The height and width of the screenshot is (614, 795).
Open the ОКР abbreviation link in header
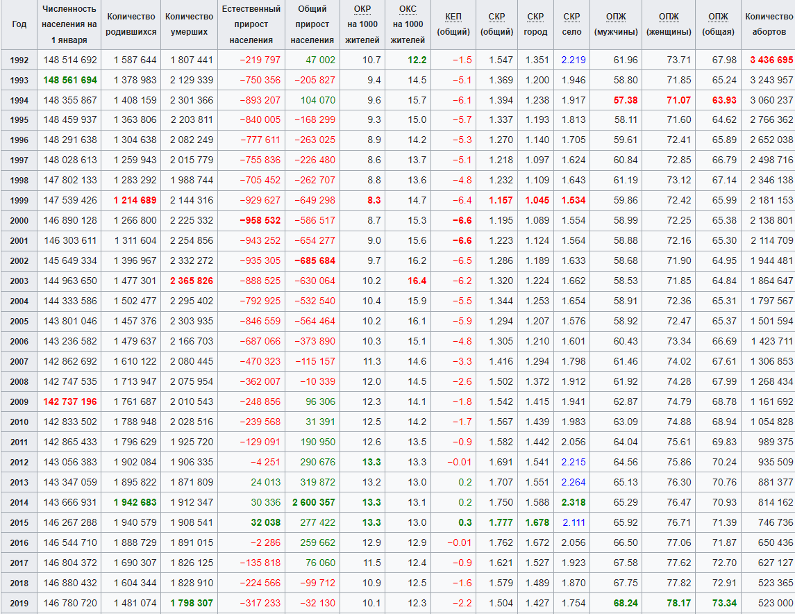click(x=362, y=9)
